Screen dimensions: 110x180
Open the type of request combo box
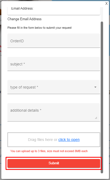tap(54, 87)
